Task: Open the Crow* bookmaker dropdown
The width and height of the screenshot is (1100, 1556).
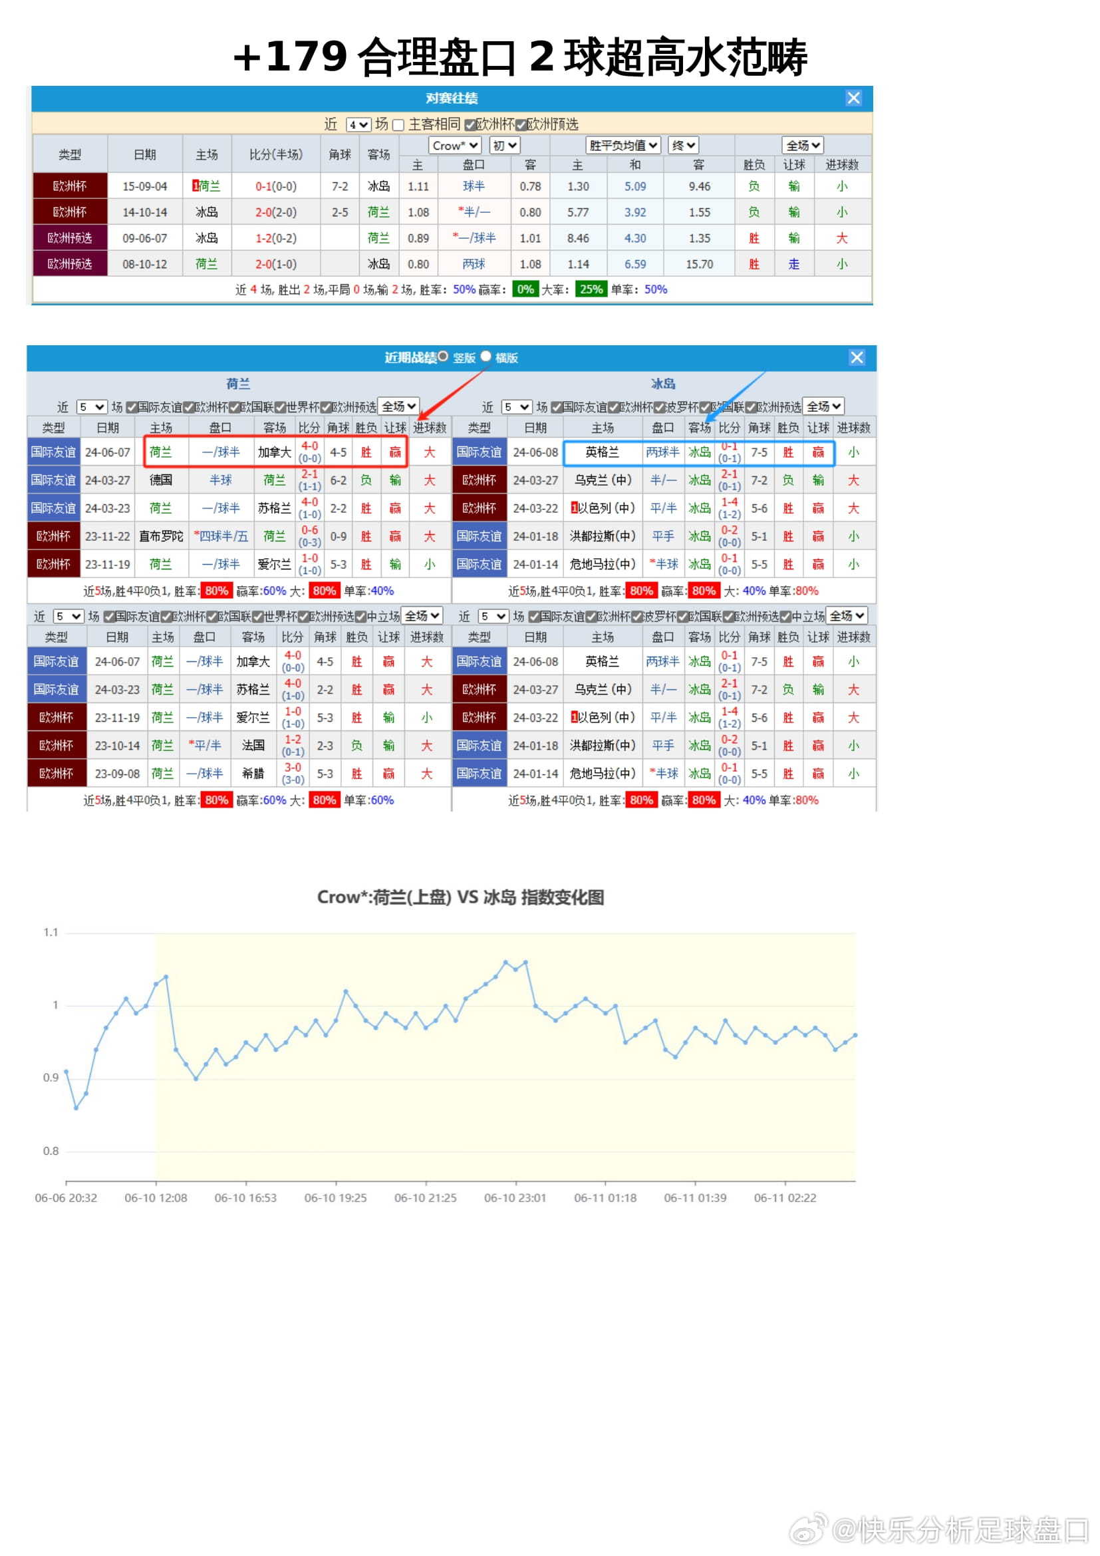Action: [x=454, y=146]
